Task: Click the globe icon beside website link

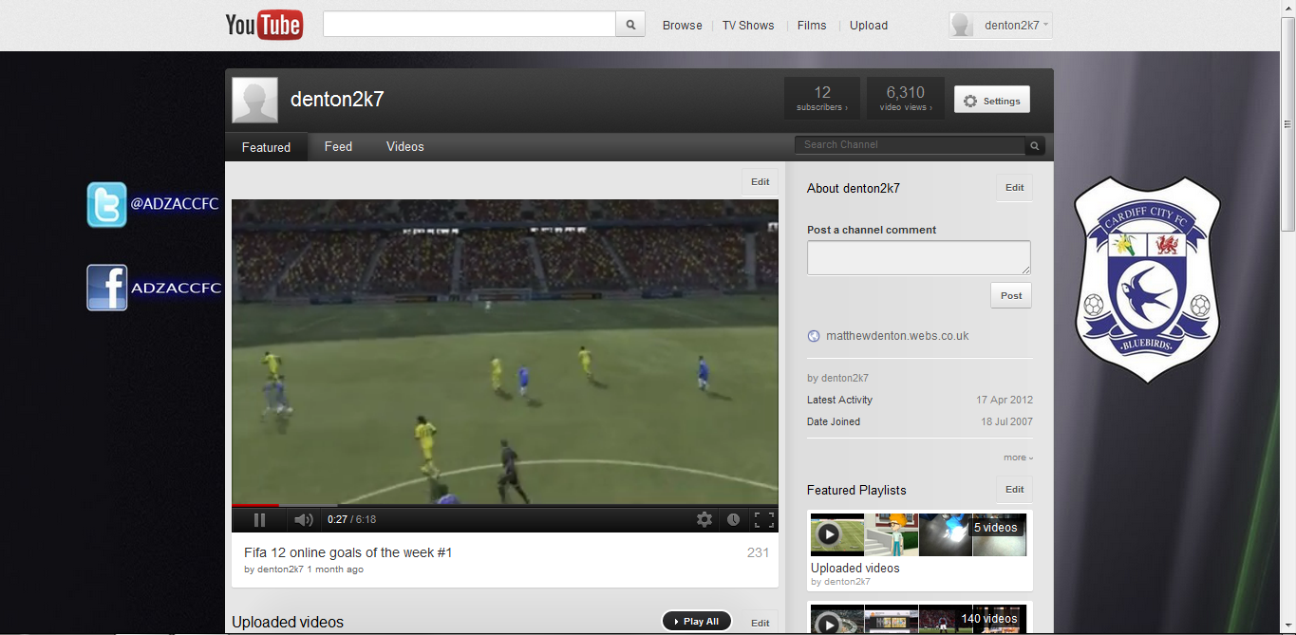Action: coord(814,336)
